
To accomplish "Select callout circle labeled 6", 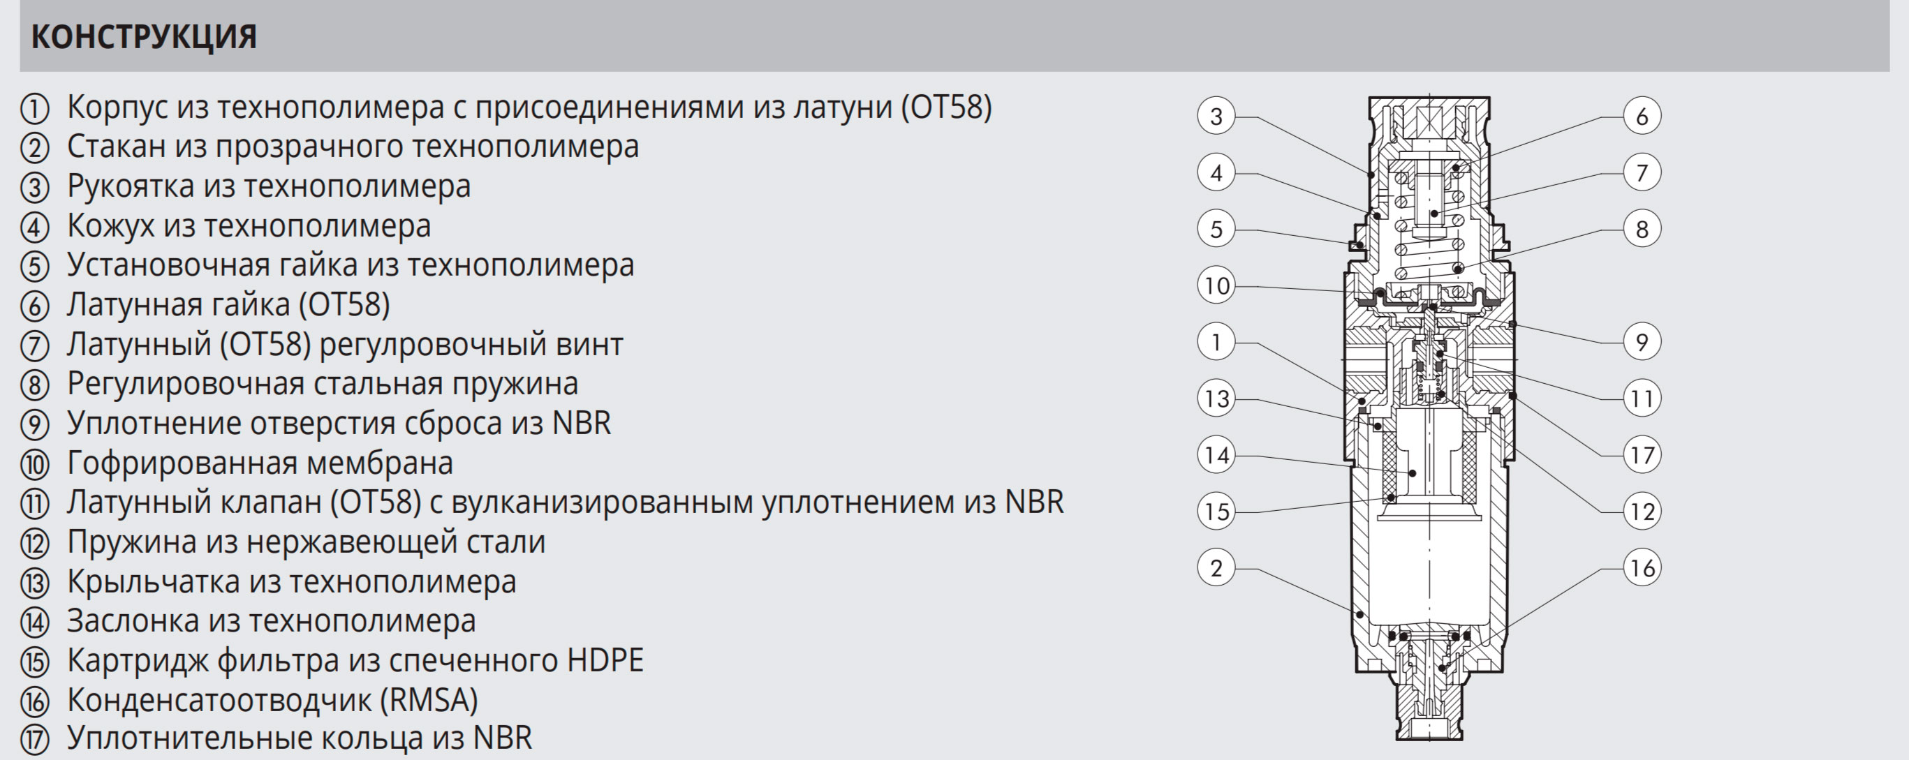I will [1642, 117].
